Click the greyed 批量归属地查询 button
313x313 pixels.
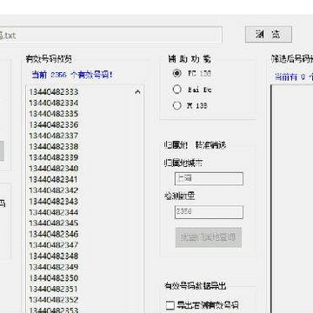pyautogui.click(x=209, y=237)
